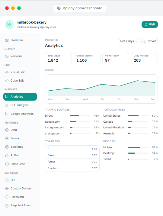Click the Google Analytics line chart icon
The image size is (163, 216).
coord(7,114)
